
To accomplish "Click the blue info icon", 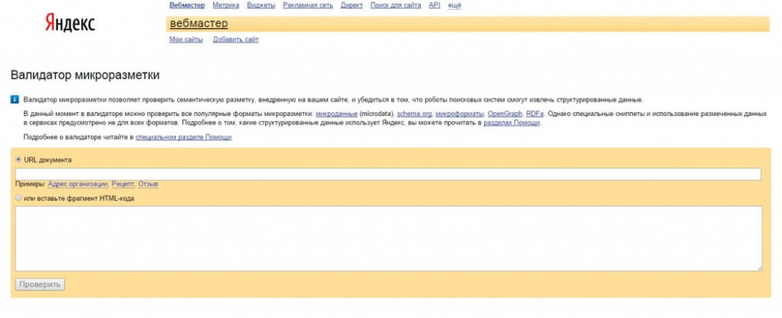I will (x=15, y=100).
